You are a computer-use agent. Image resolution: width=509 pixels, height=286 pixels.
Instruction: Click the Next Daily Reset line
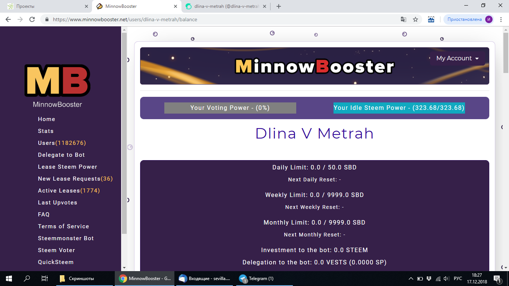(314, 179)
